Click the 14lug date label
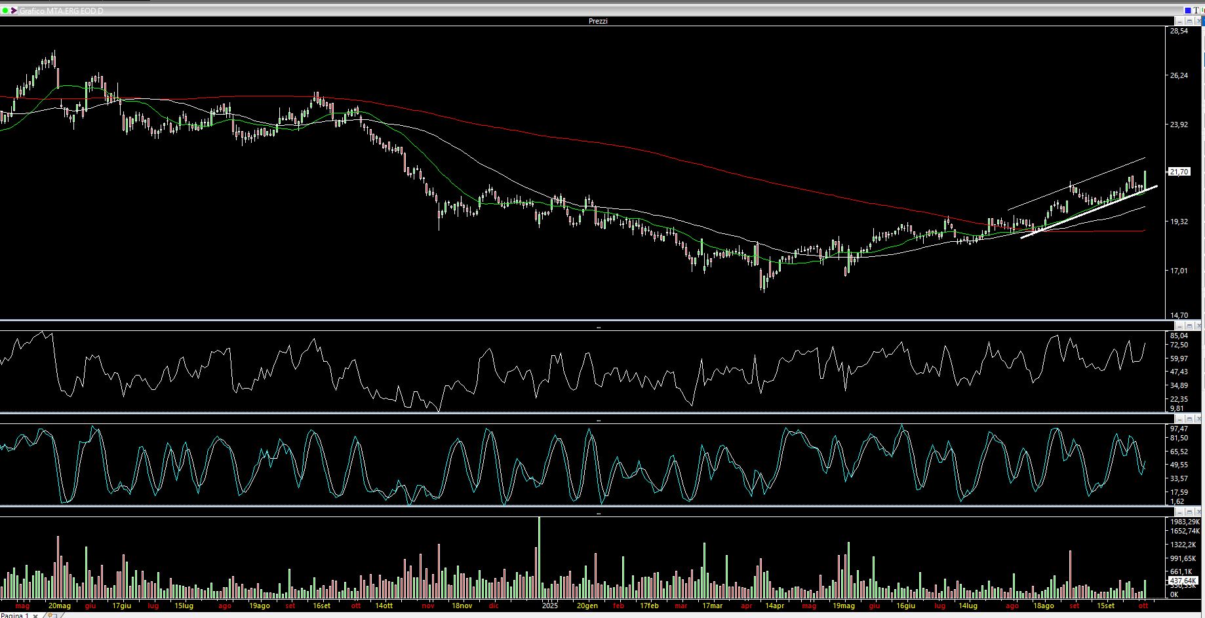1205x618 pixels. (968, 606)
